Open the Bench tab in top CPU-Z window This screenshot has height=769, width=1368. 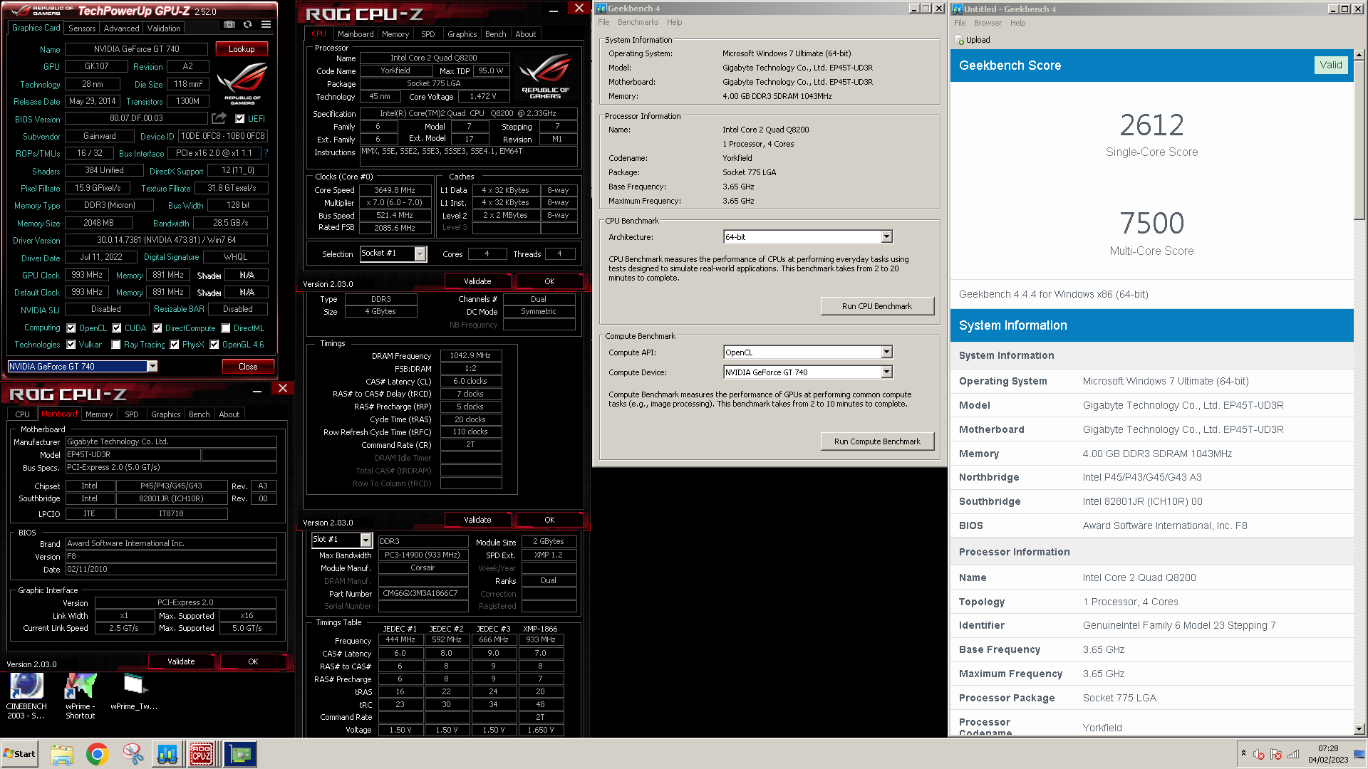pos(496,34)
